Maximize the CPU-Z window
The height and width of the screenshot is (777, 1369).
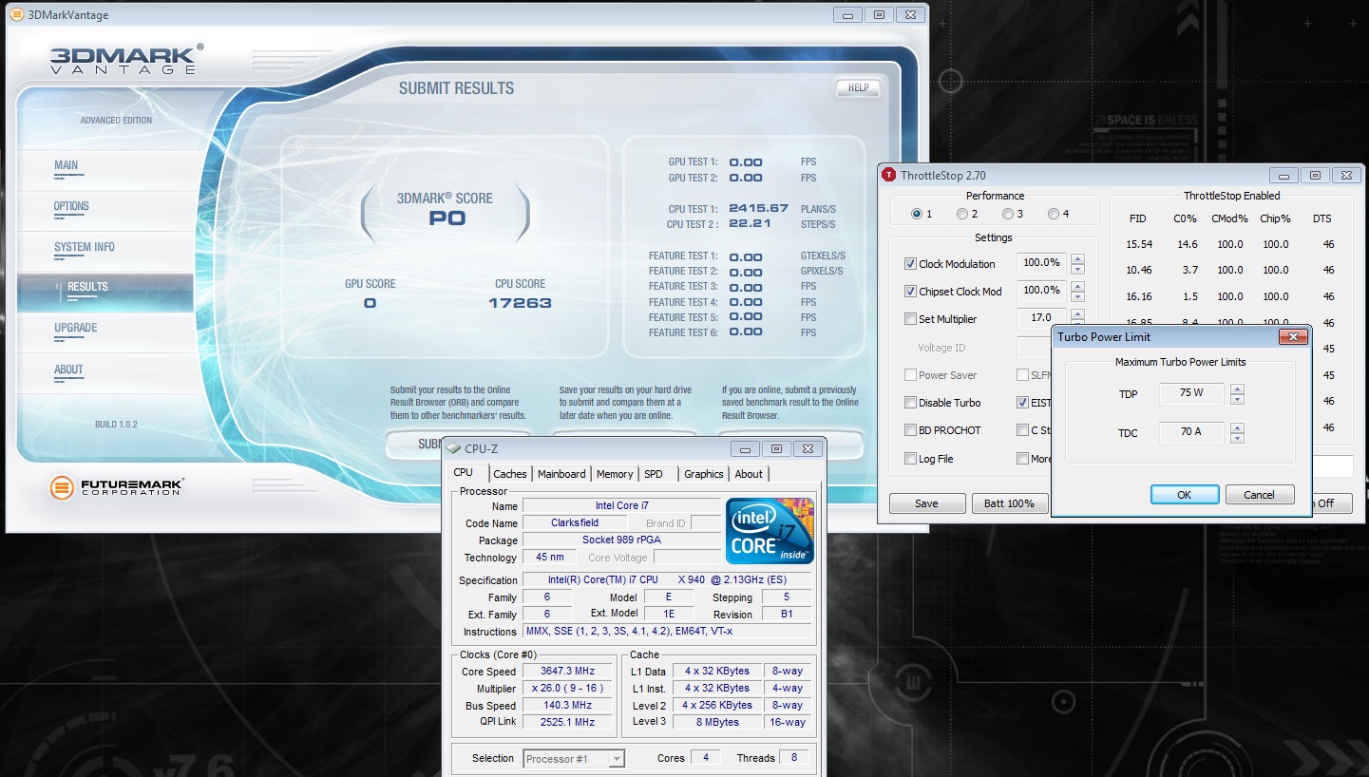[776, 448]
